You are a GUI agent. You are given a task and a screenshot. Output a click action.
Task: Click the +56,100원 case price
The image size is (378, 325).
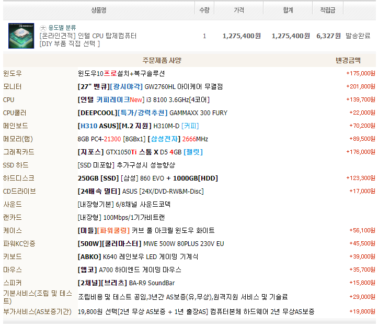pyautogui.click(x=362, y=230)
